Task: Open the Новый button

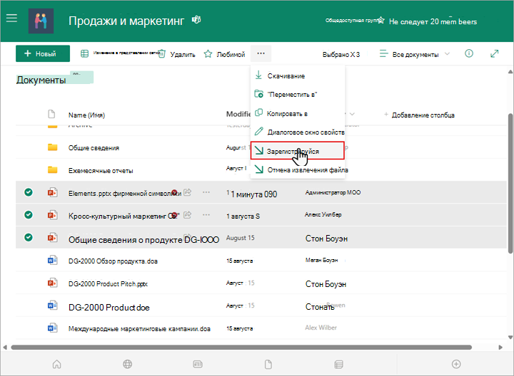Action: [43, 53]
